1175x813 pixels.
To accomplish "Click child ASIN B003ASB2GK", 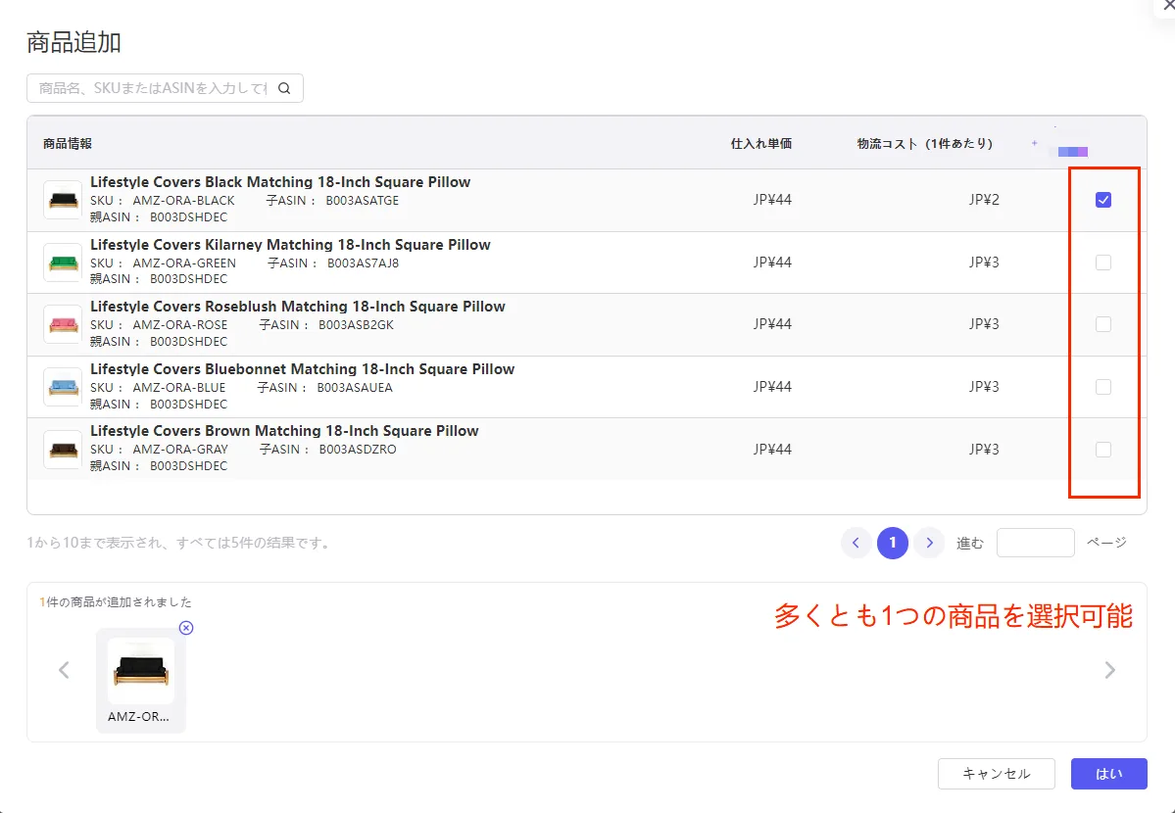I will (x=356, y=325).
